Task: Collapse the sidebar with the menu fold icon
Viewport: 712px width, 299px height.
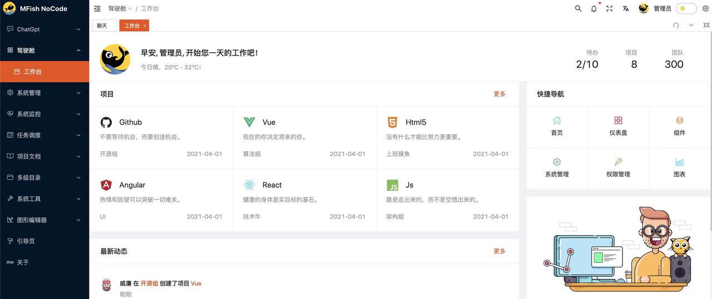Action: point(97,9)
